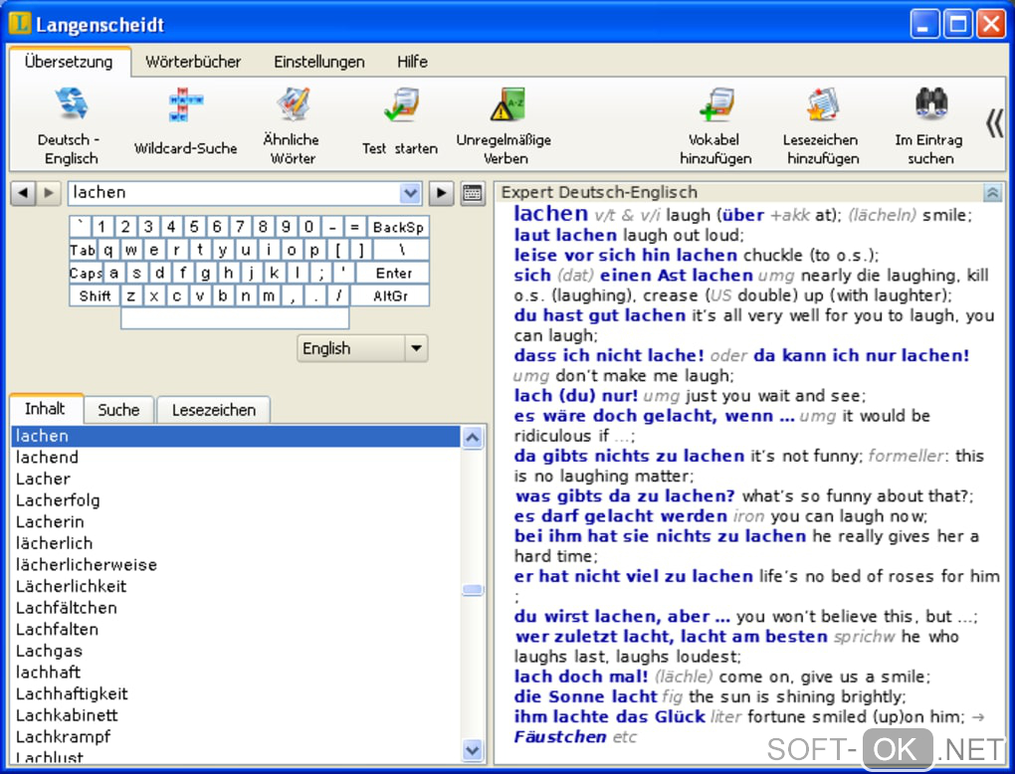Select 'lächerlicherweise' in the word list
1015x774 pixels.
point(236,565)
